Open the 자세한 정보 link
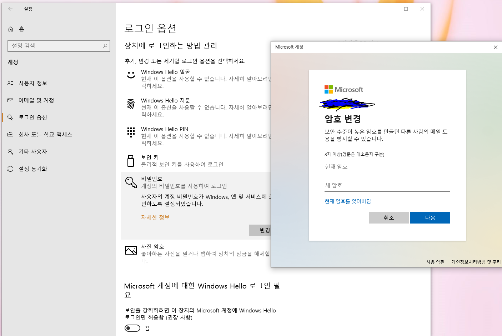Image resolution: width=502 pixels, height=336 pixels. pos(155,217)
